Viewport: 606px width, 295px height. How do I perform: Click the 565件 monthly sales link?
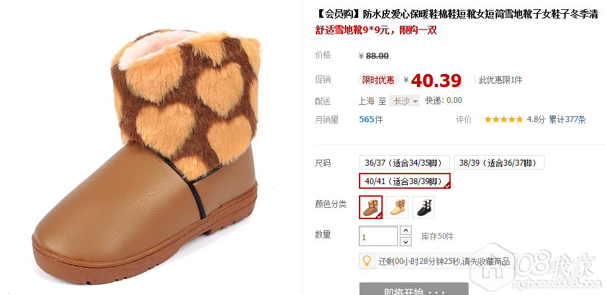coord(371,119)
